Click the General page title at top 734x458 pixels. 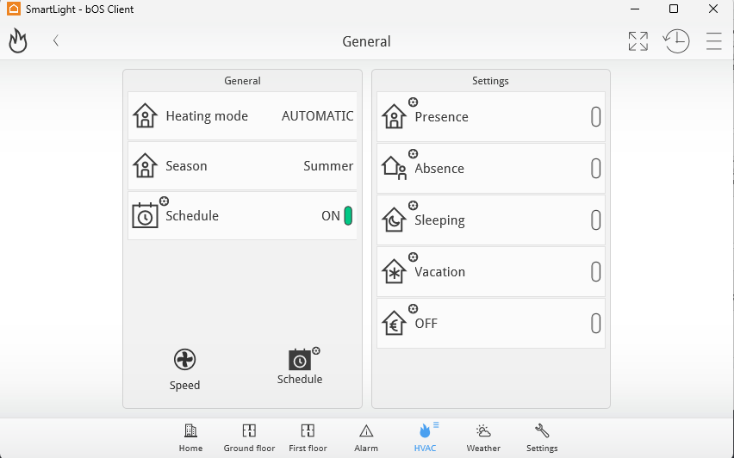[x=366, y=41]
